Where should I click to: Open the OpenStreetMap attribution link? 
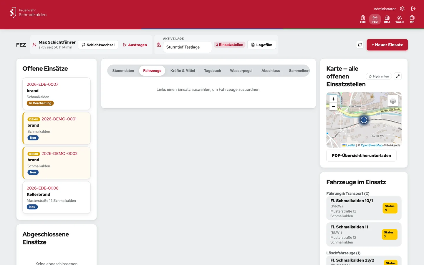pos(372,145)
